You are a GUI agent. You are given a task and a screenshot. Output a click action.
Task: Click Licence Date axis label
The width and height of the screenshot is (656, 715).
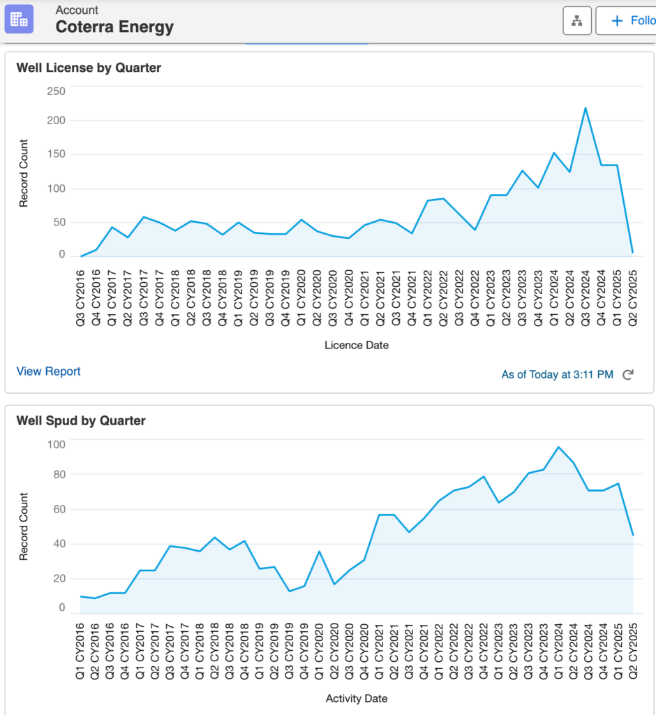pos(357,345)
